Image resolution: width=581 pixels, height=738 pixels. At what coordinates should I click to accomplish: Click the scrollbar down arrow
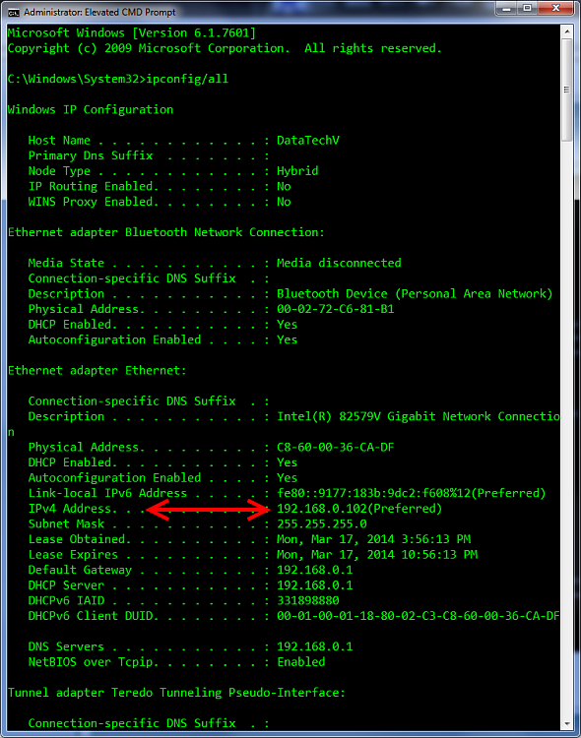(567, 723)
